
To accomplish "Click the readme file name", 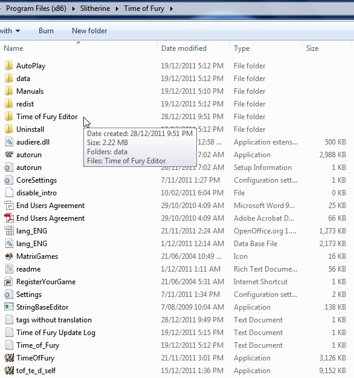I will 28,269.
